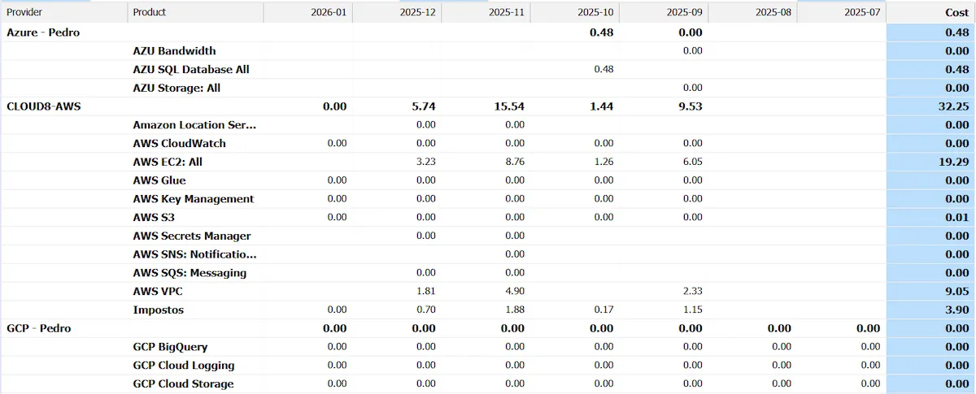Select the GCP Cloud Logging product
The image size is (976, 394).
click(184, 366)
